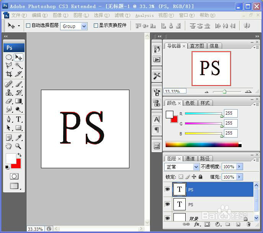Enable show transform controls checkbox
This screenshot has width=263, height=233.
(96, 26)
